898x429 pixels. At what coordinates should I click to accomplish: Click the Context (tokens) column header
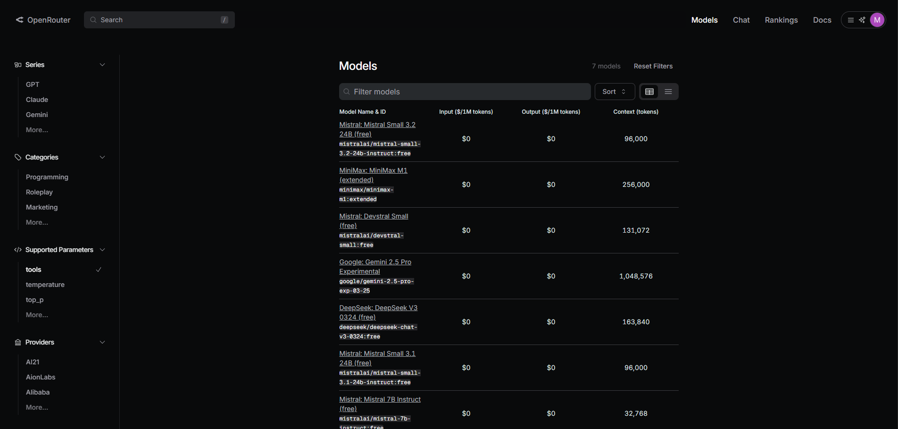[x=636, y=112]
